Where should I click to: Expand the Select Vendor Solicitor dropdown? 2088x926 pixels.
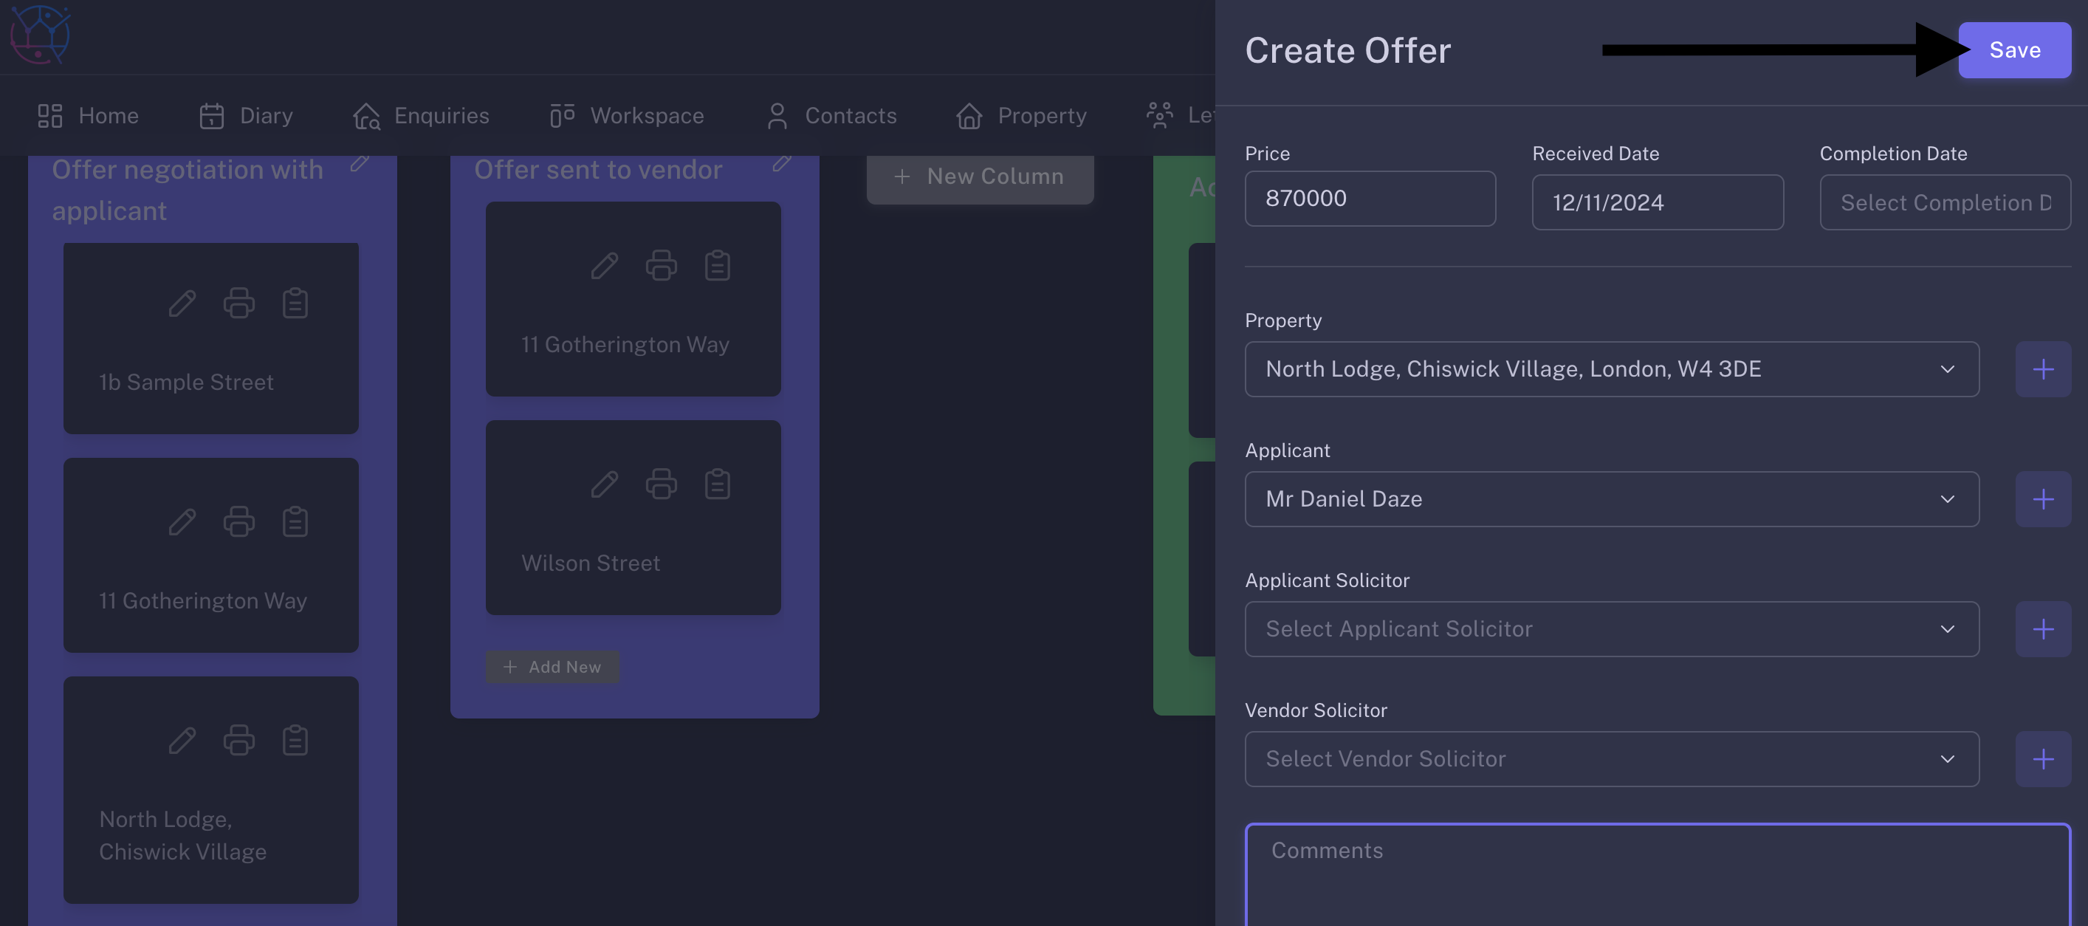point(1611,759)
